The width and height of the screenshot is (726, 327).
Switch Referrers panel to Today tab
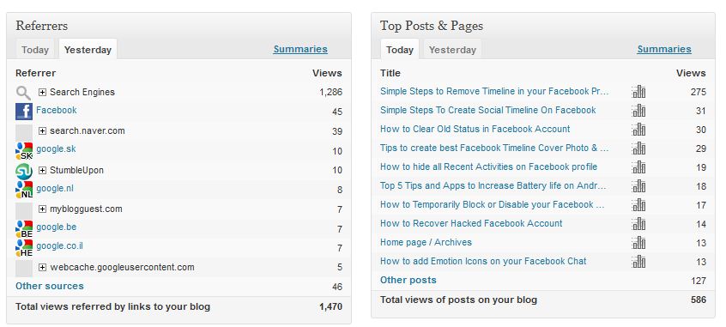click(x=35, y=50)
